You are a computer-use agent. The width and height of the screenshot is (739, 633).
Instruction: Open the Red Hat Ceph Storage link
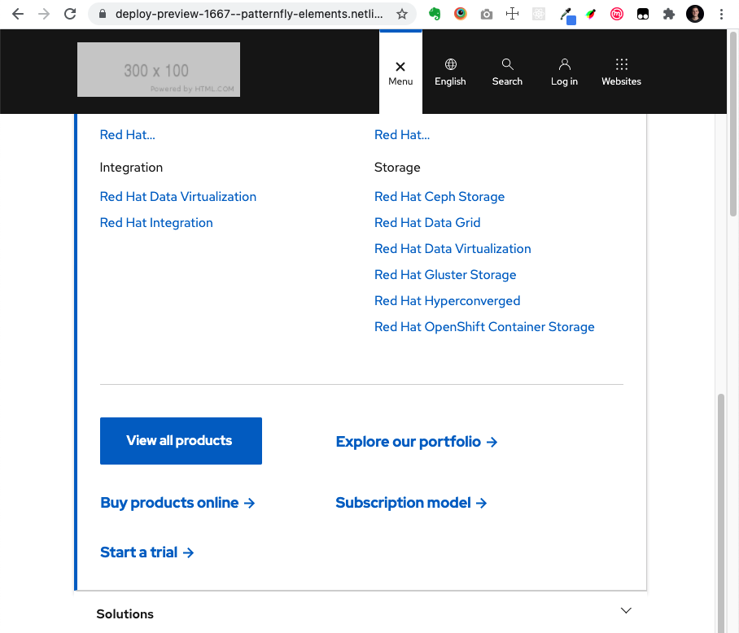pos(439,197)
